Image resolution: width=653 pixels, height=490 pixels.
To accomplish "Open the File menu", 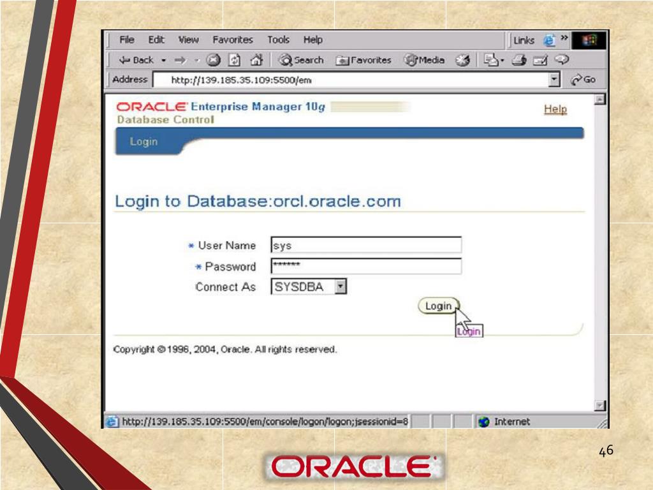I will [x=127, y=40].
